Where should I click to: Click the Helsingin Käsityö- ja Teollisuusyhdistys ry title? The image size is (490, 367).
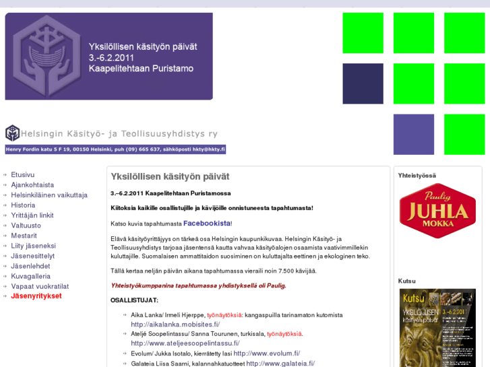[x=119, y=134]
